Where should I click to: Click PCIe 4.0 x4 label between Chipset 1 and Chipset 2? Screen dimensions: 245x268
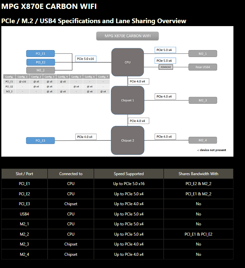point(138,121)
